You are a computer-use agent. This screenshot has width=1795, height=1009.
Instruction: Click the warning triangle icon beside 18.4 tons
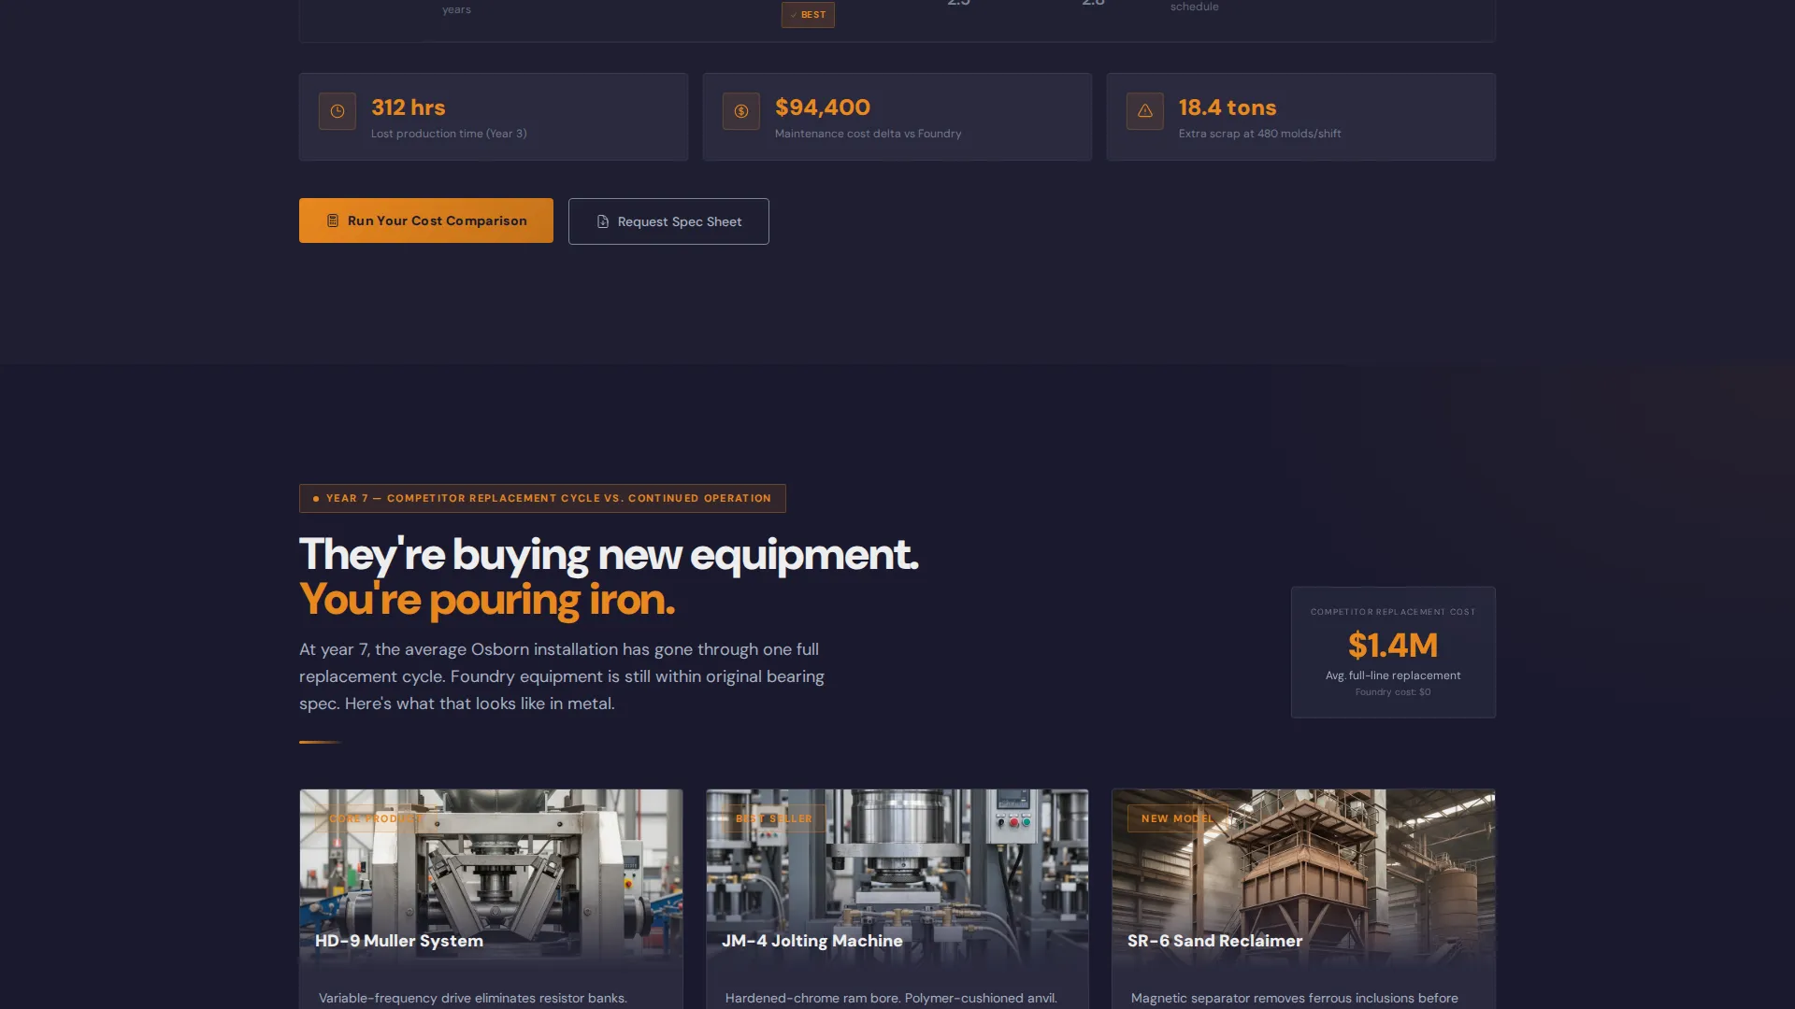1144,111
